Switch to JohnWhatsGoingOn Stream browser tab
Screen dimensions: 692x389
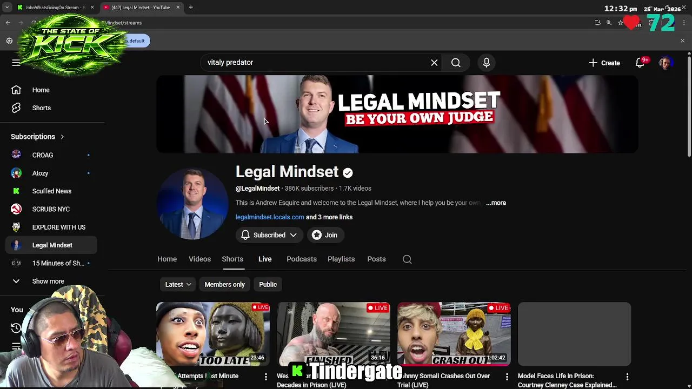pyautogui.click(x=54, y=8)
